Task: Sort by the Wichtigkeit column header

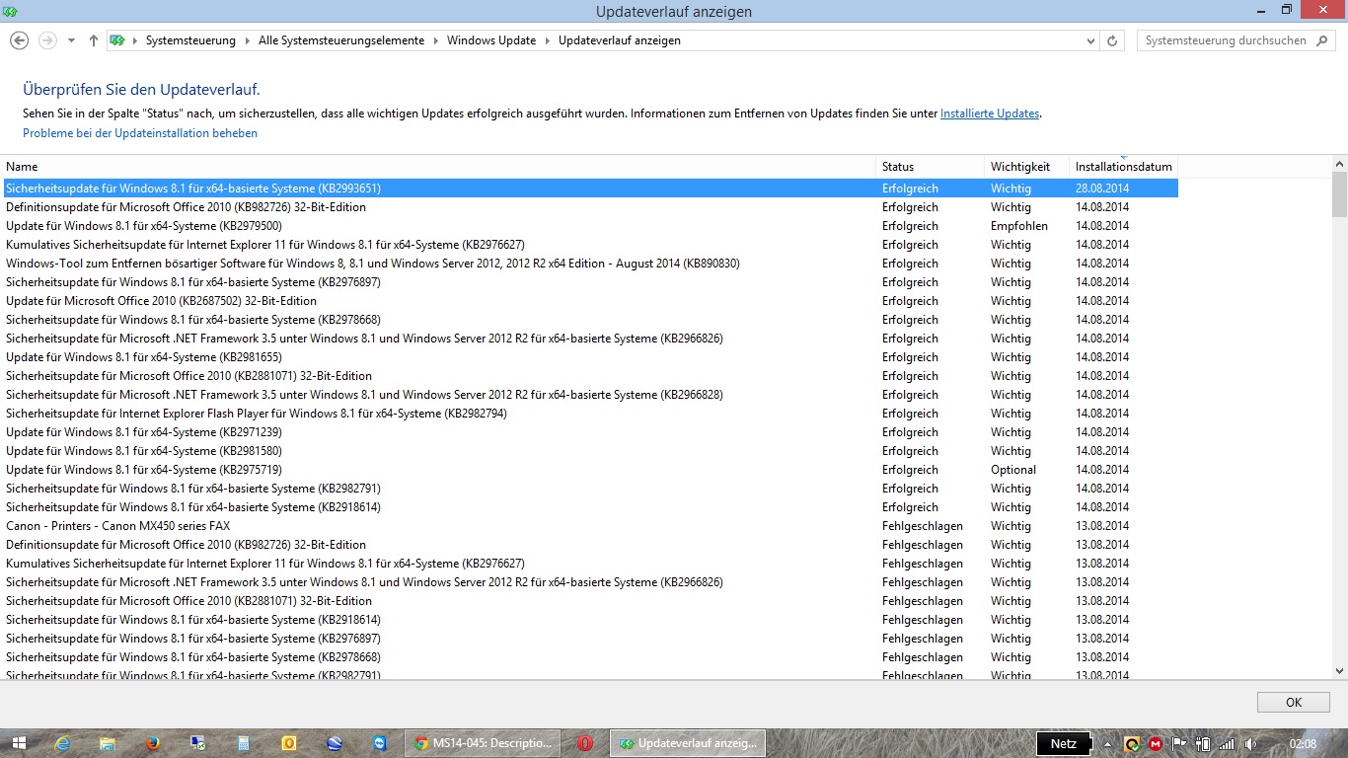Action: (1027, 167)
